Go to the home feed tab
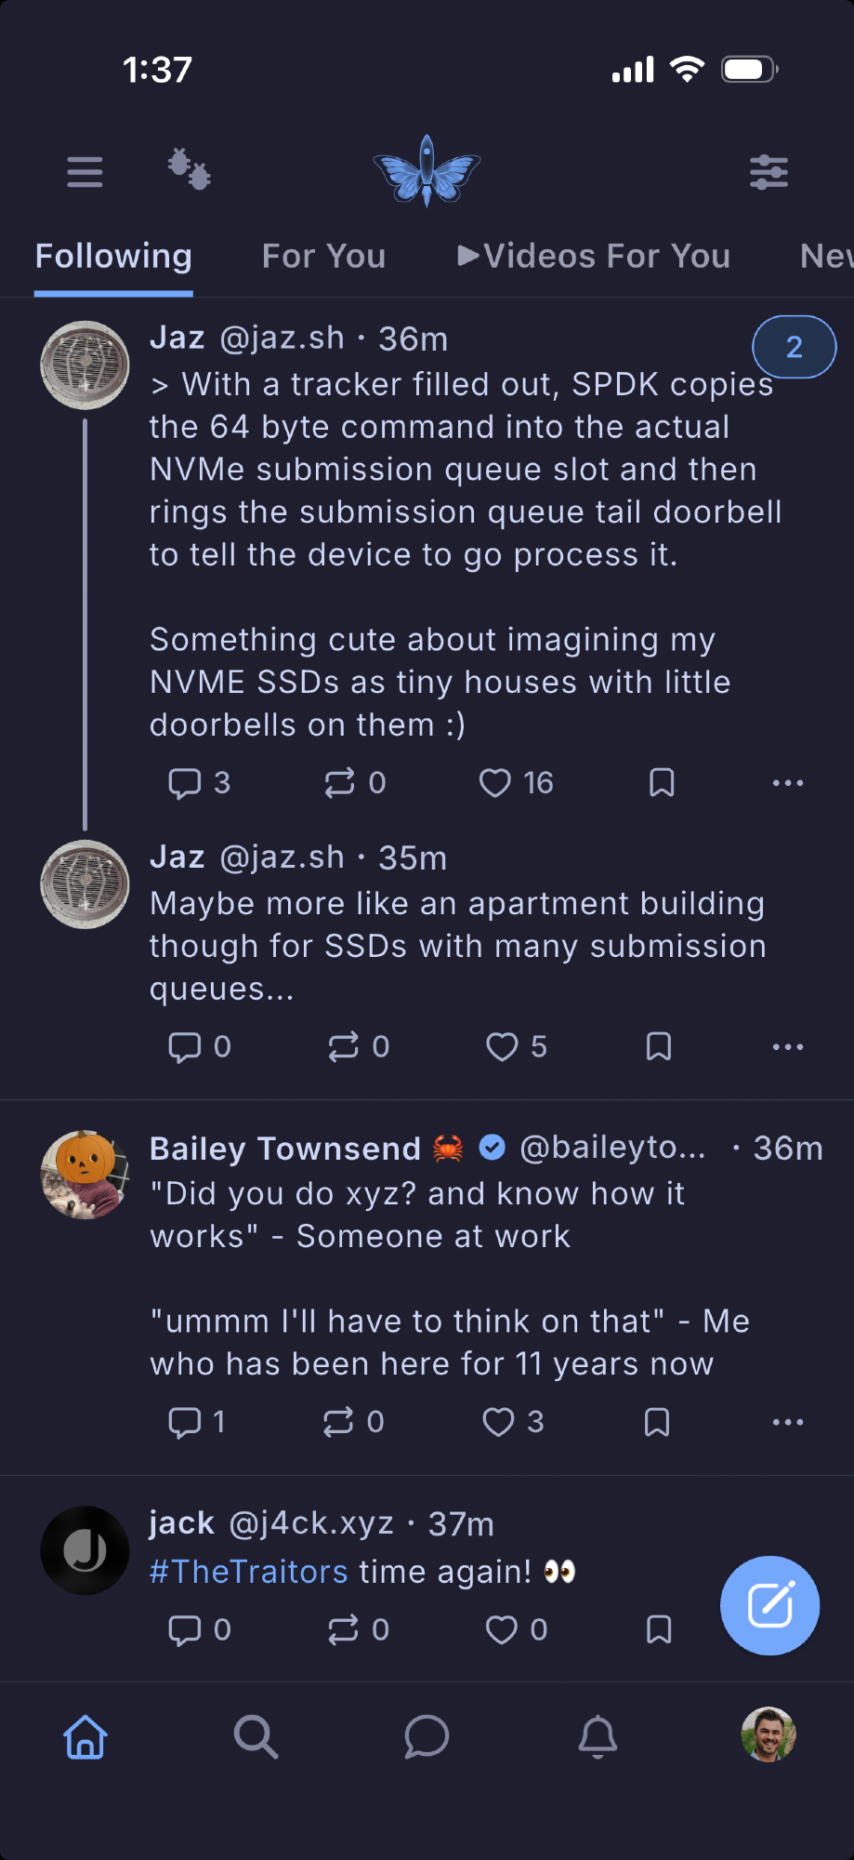 85,1736
